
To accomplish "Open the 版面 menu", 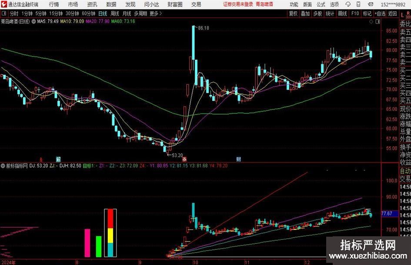I will click(307, 4).
